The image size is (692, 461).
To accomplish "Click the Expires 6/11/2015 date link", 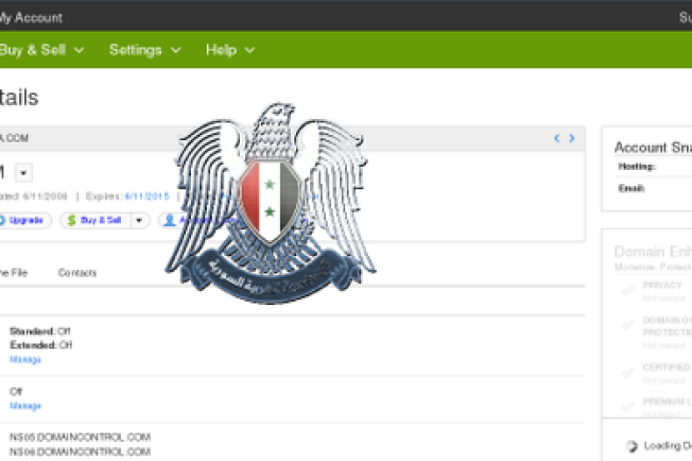I will [x=147, y=197].
